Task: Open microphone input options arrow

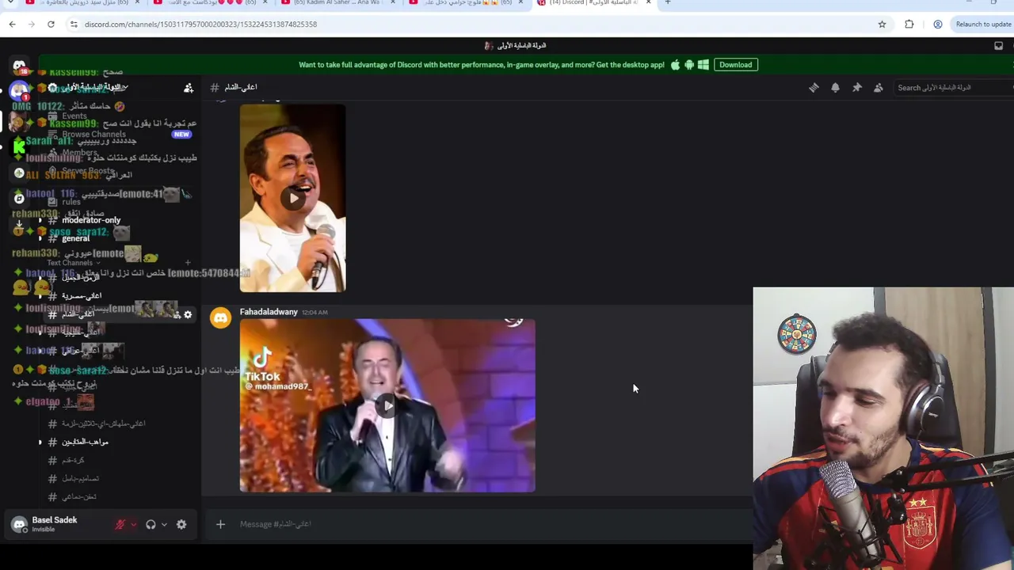Action: (133, 524)
